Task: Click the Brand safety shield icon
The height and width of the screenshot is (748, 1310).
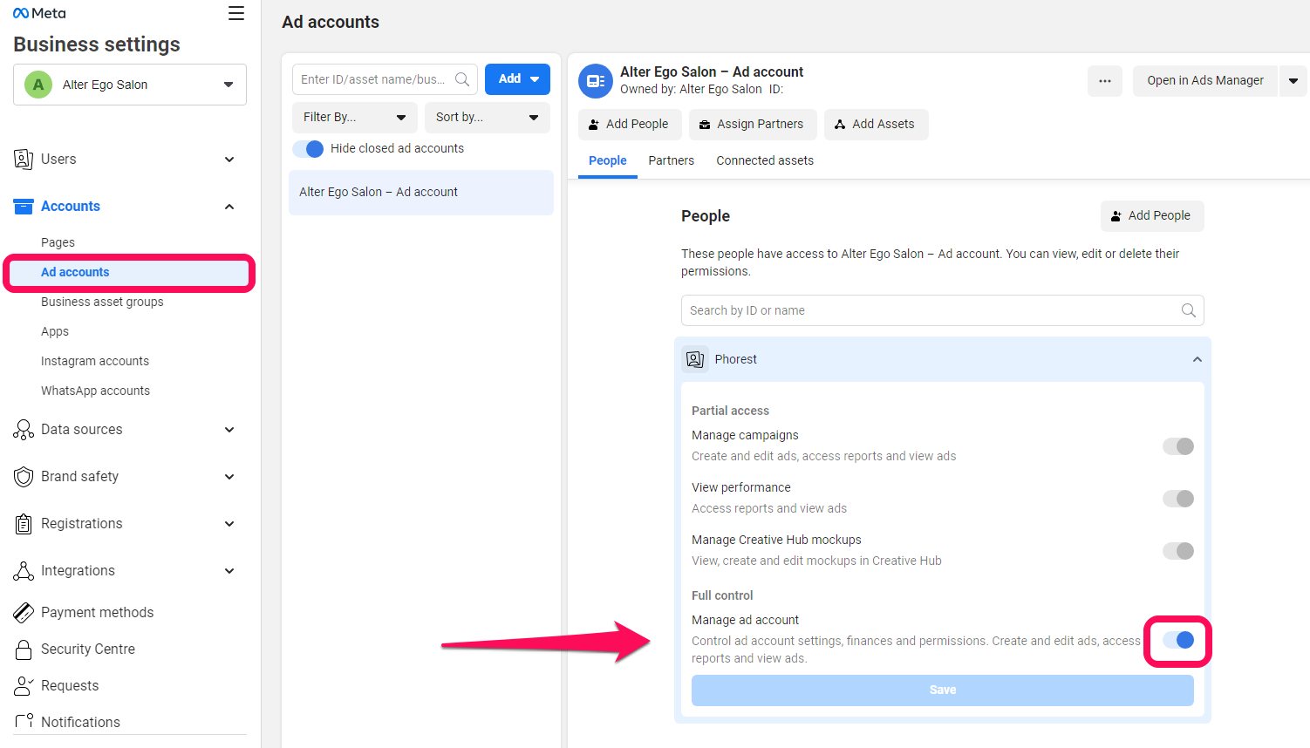Action: point(24,477)
